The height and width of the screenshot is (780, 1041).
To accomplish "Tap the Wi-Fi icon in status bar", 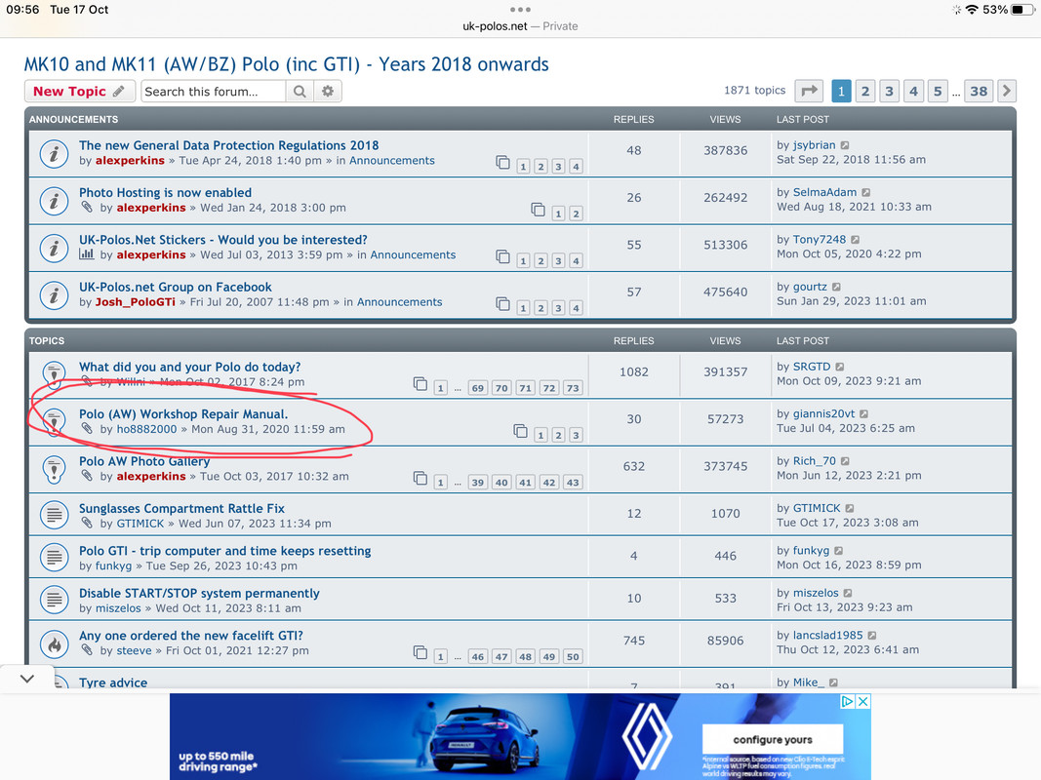I will coord(972,10).
